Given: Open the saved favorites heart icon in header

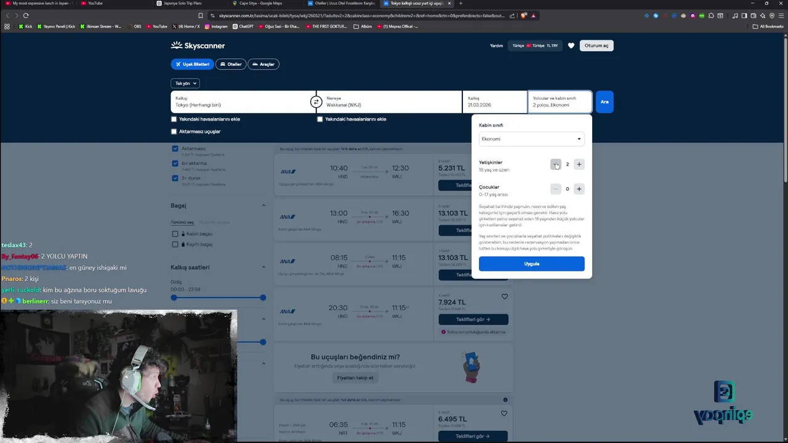Looking at the screenshot, I should point(571,46).
